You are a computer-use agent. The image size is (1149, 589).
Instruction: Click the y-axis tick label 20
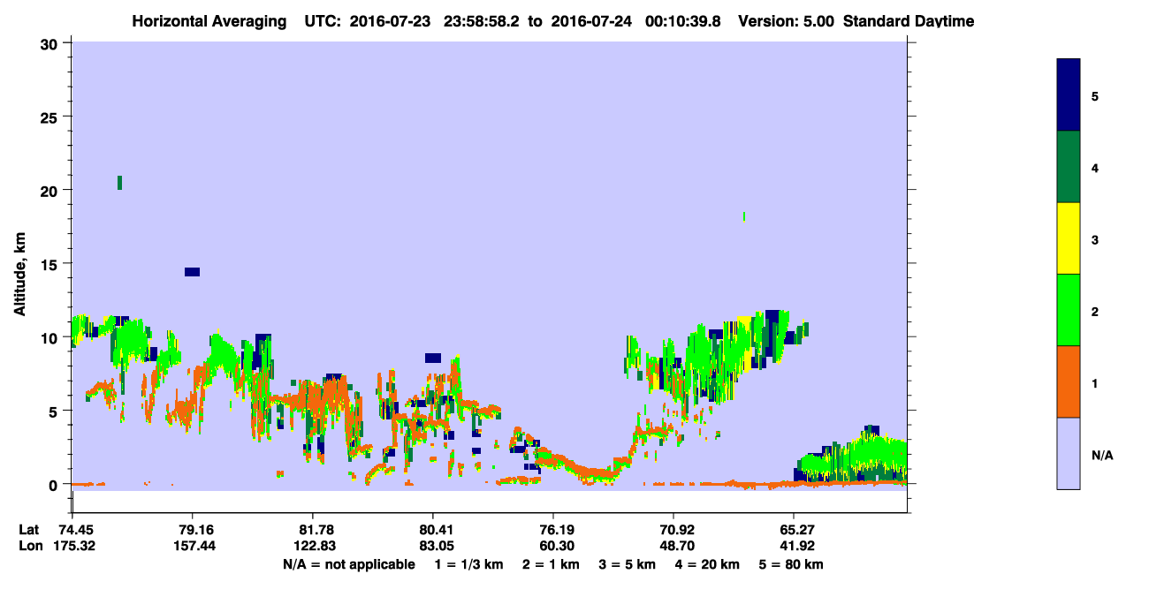coord(51,191)
